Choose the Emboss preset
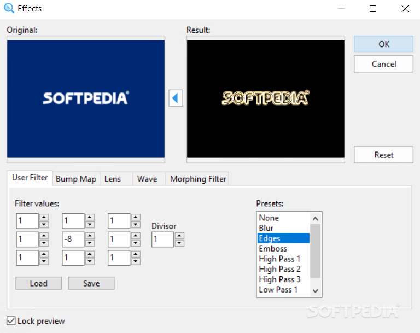The width and height of the screenshot is (420, 333). click(x=283, y=248)
